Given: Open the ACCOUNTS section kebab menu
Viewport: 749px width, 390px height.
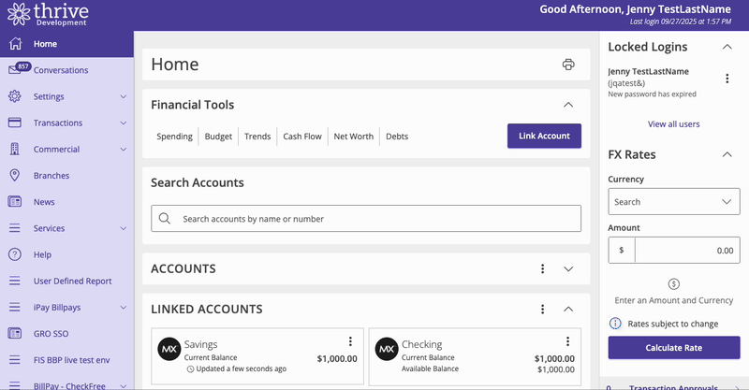Looking at the screenshot, I should (x=542, y=269).
